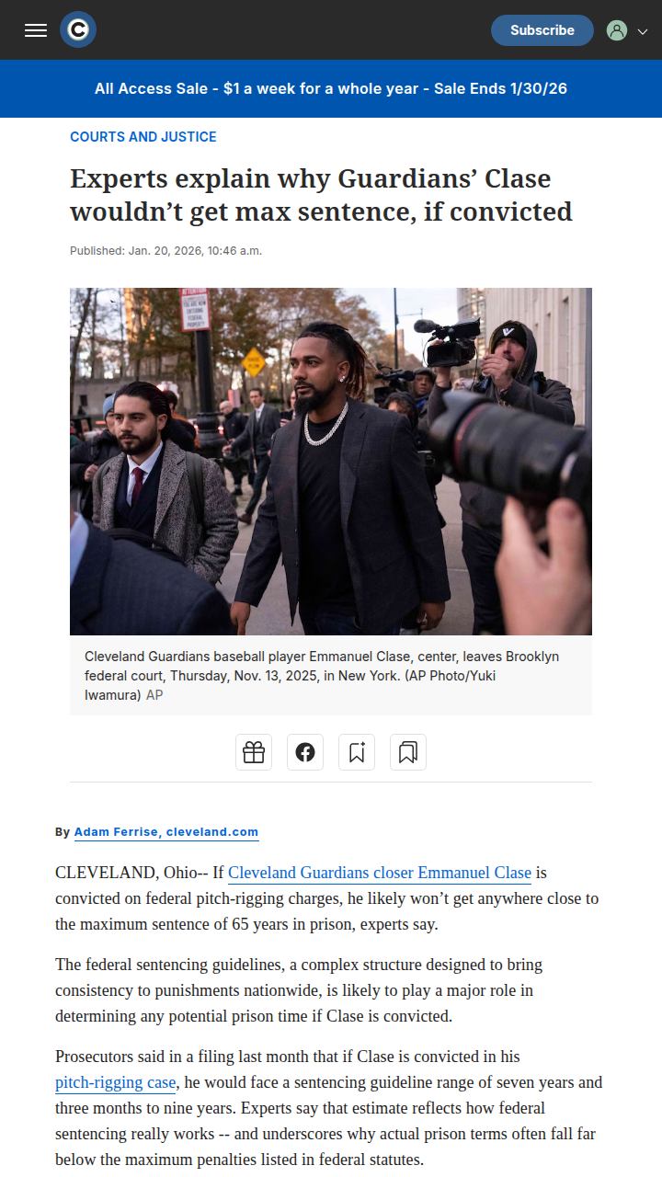662x1177 pixels.
Task: Go to cleveland.com home via C logo
Action: pyautogui.click(x=78, y=30)
